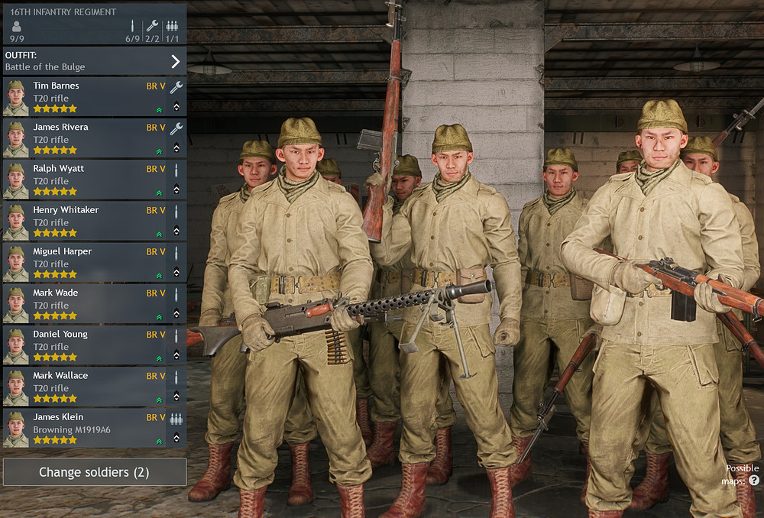764x518 pixels.
Task: Select James Rivera's portrait thumbnail
Action: click(x=16, y=139)
